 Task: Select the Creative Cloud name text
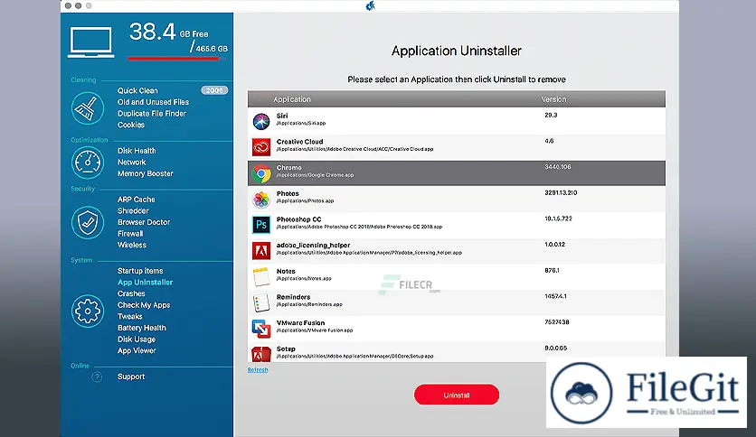(300, 142)
